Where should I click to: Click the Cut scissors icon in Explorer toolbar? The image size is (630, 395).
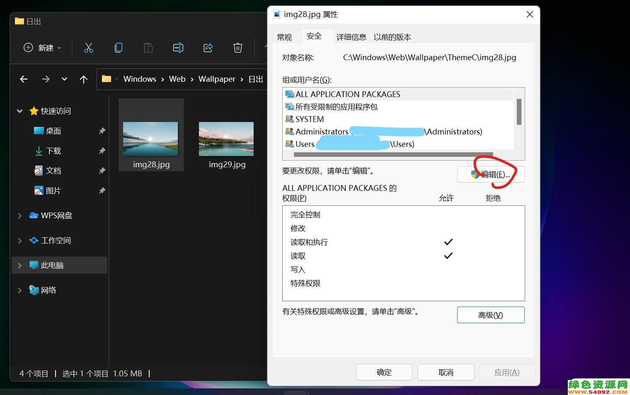88,48
